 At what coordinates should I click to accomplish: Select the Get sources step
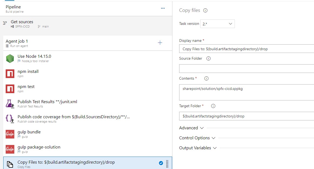point(22,24)
